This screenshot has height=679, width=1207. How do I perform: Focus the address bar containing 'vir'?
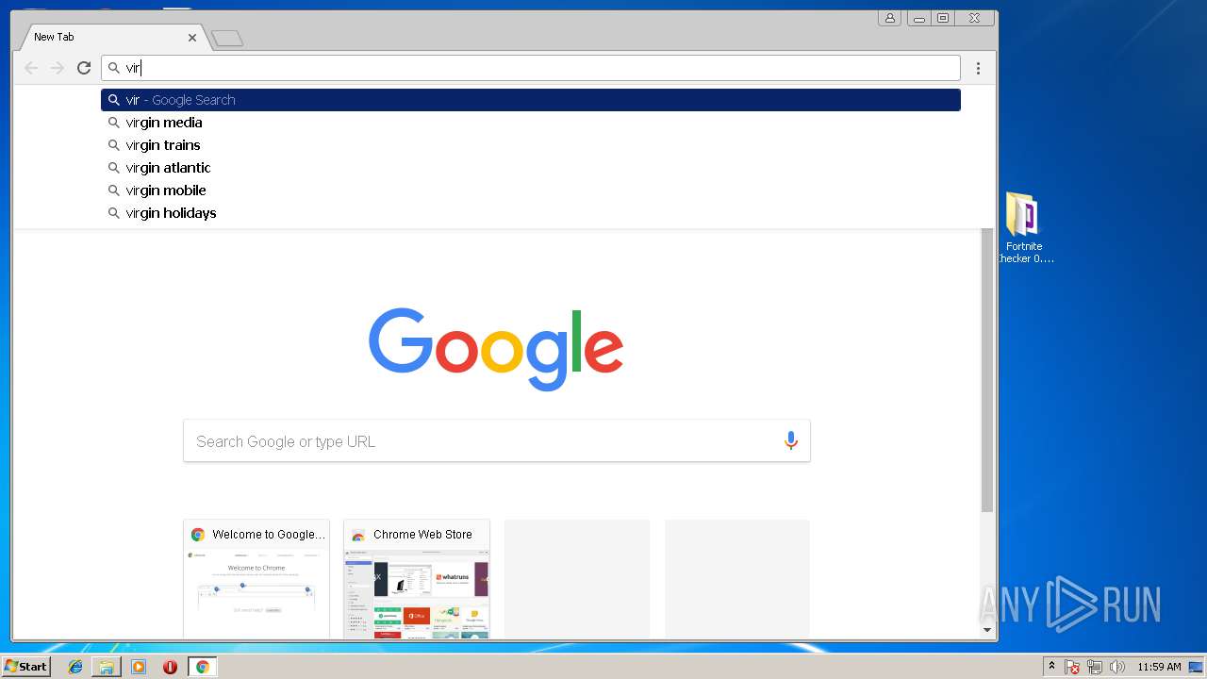click(531, 68)
